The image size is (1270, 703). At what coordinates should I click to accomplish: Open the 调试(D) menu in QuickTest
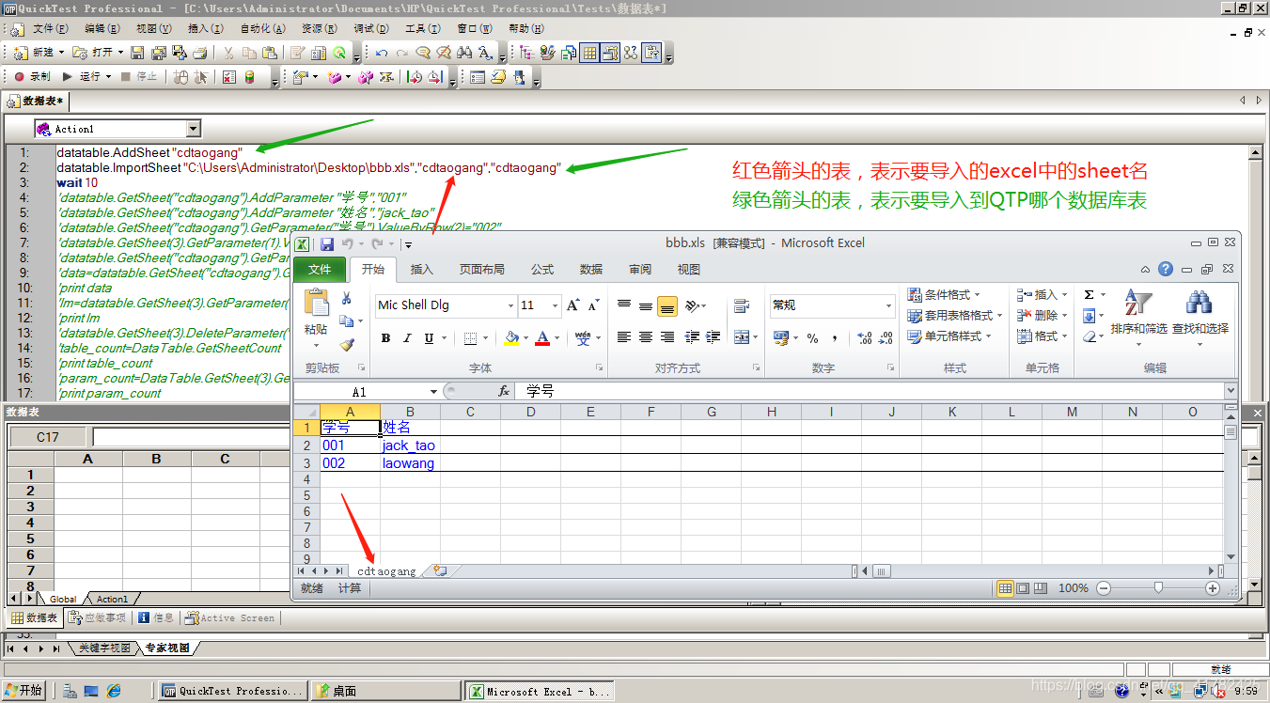pyautogui.click(x=370, y=29)
